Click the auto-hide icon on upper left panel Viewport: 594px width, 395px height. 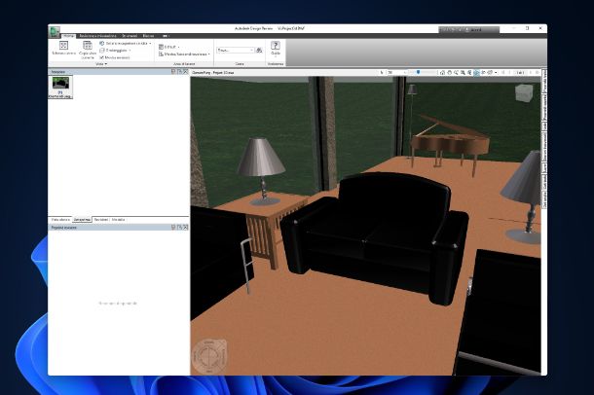point(173,72)
